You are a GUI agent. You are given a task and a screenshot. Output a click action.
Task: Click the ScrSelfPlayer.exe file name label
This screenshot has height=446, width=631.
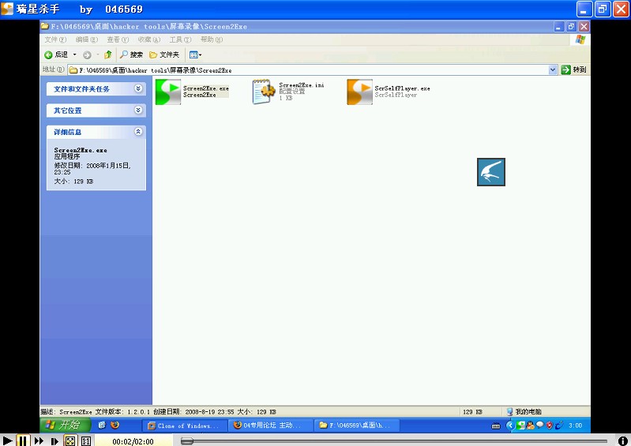[x=402, y=88]
